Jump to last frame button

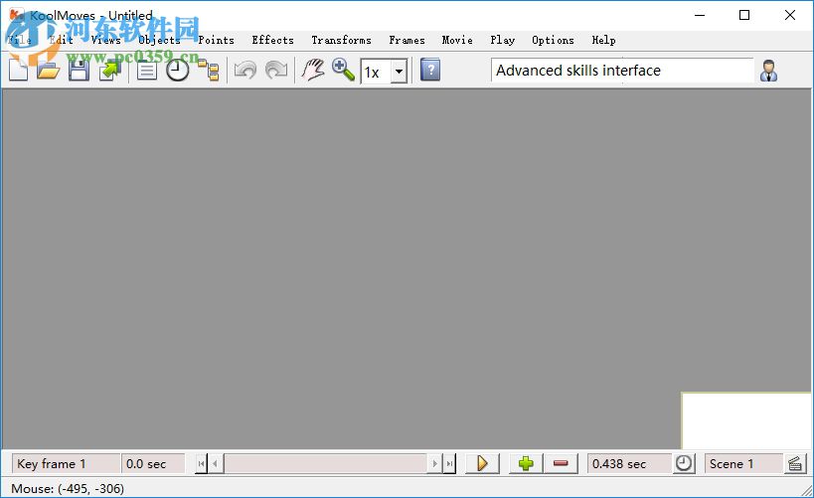449,464
